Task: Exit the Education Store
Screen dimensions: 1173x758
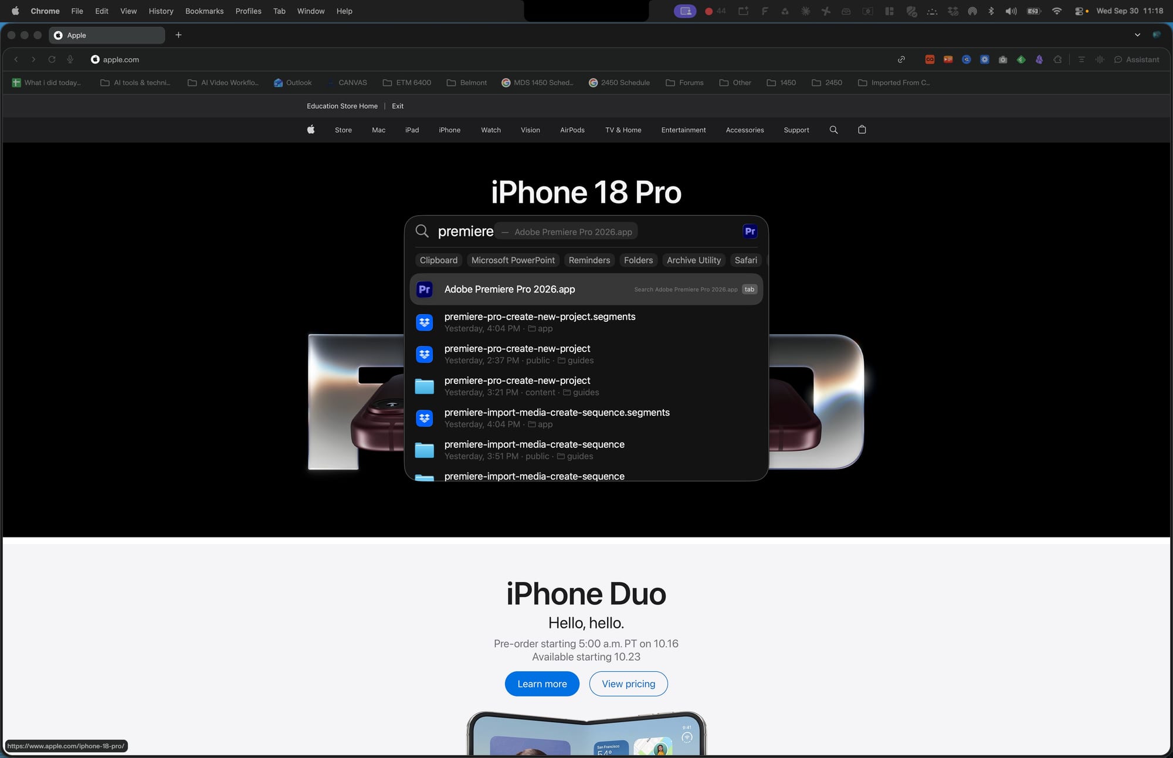Action: point(398,106)
